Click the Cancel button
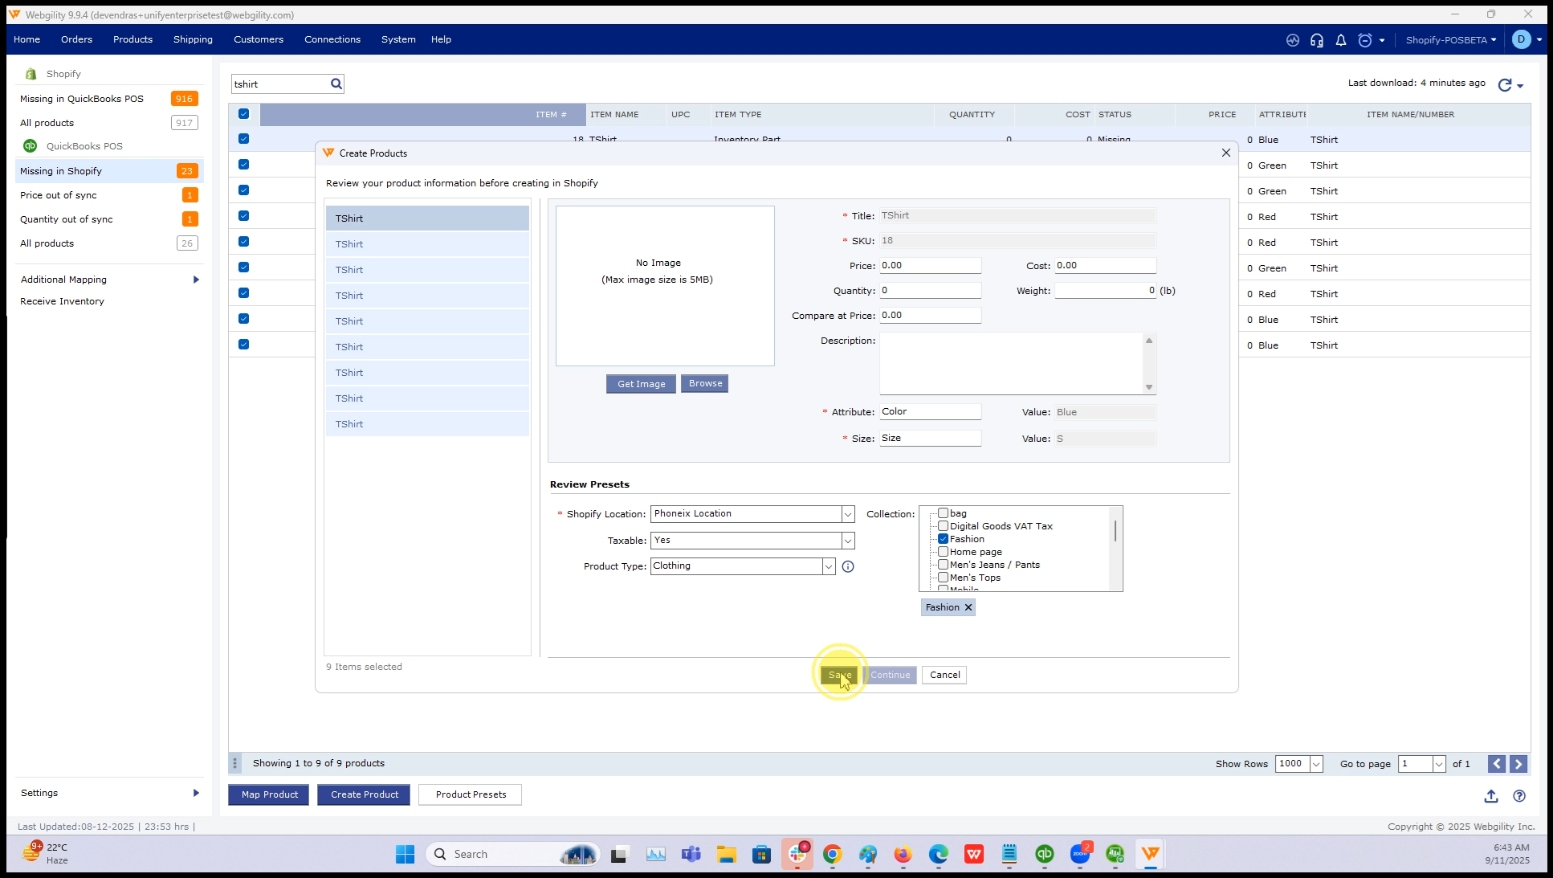Image resolution: width=1553 pixels, height=878 pixels. [x=944, y=675]
